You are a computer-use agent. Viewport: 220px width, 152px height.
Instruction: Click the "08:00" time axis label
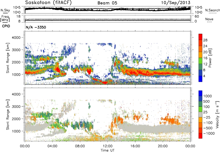[x=80, y=146]
